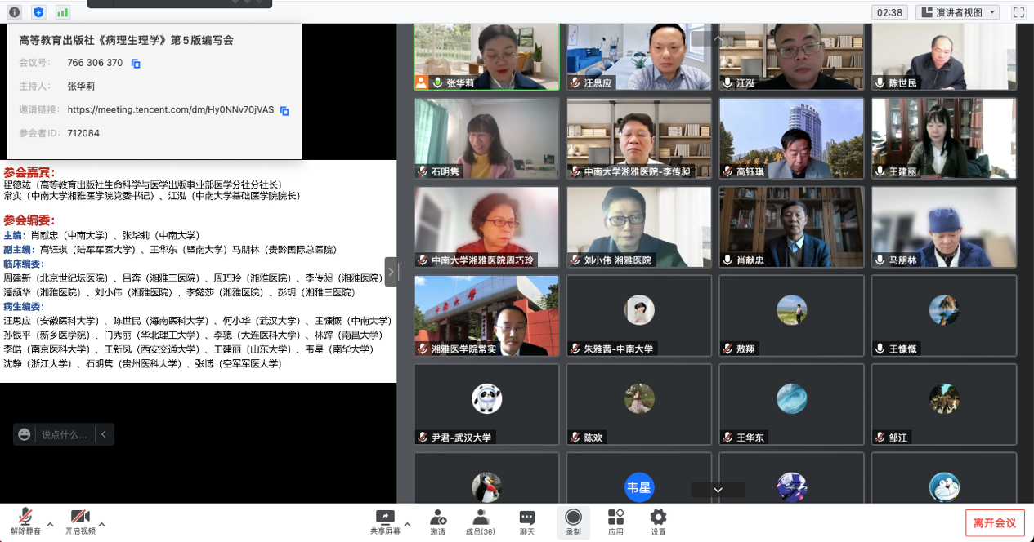Click the 说点什么 chat input field

[65, 435]
